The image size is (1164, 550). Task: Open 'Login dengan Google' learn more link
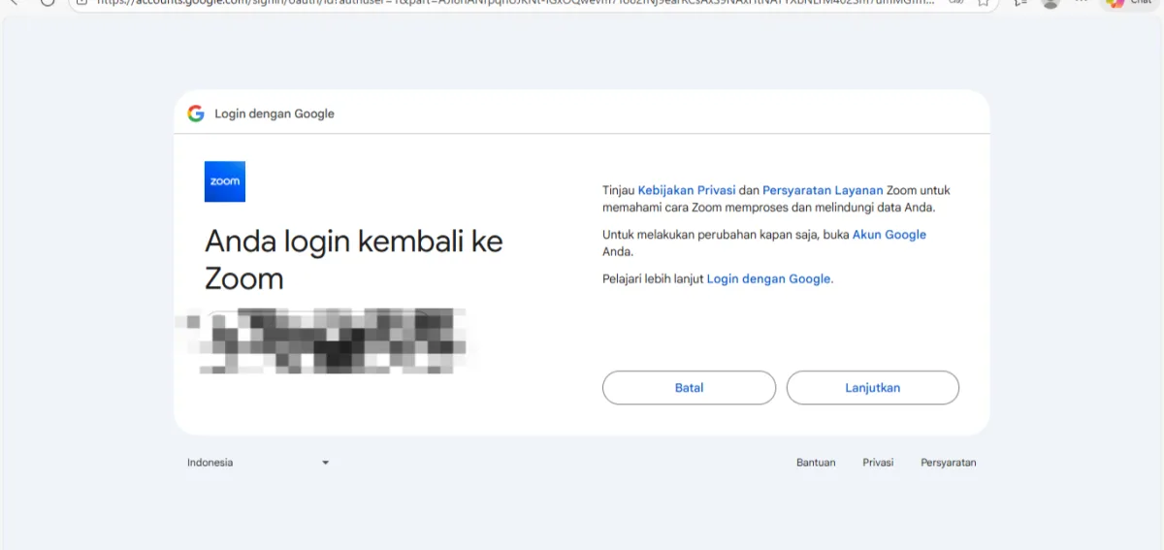tap(768, 279)
